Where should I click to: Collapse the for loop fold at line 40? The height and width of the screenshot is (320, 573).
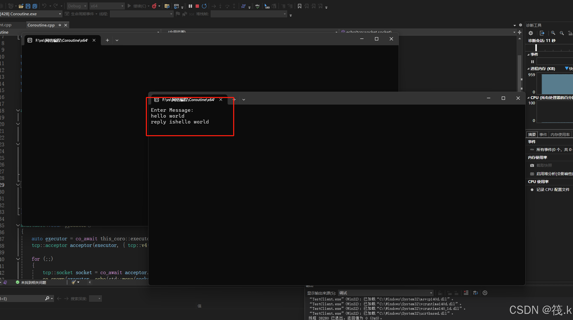point(18,259)
